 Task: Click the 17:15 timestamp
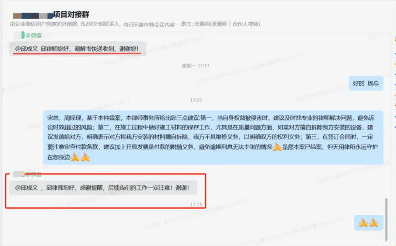[196, 205]
